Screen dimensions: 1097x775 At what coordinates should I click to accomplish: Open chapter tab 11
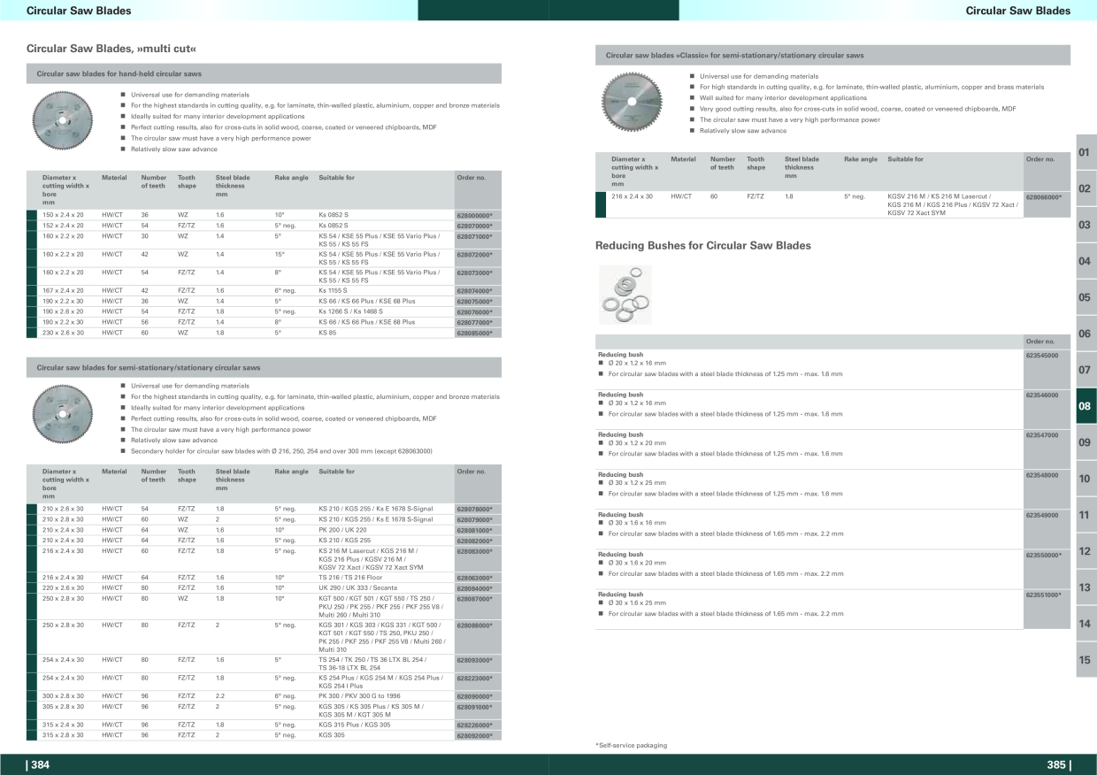click(x=1085, y=515)
